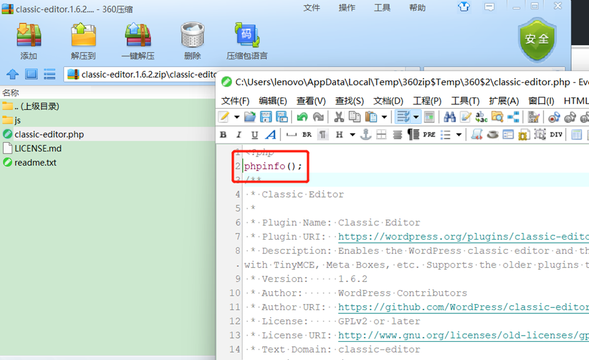Click the New document pencil icon
589x360 pixels.
tap(224, 117)
